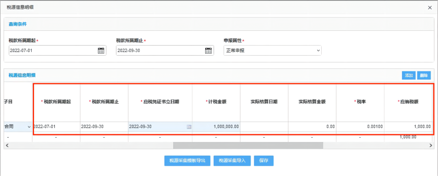Click the 实际结算金额 column header

click(312, 102)
